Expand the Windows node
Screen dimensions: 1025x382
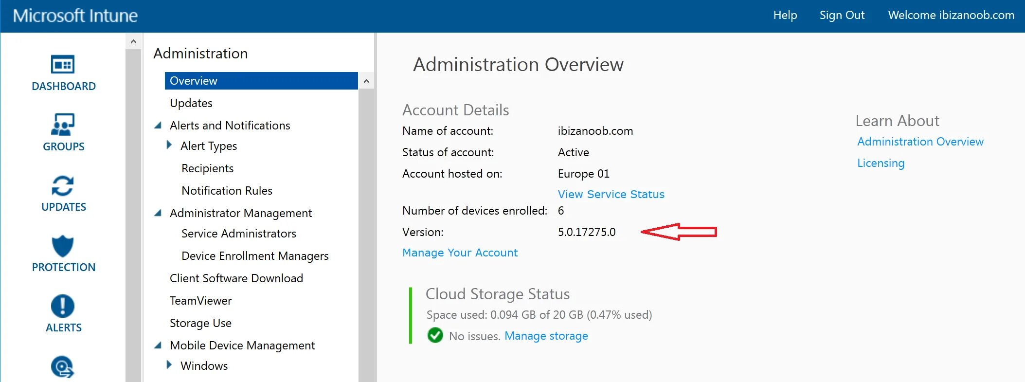[169, 365]
